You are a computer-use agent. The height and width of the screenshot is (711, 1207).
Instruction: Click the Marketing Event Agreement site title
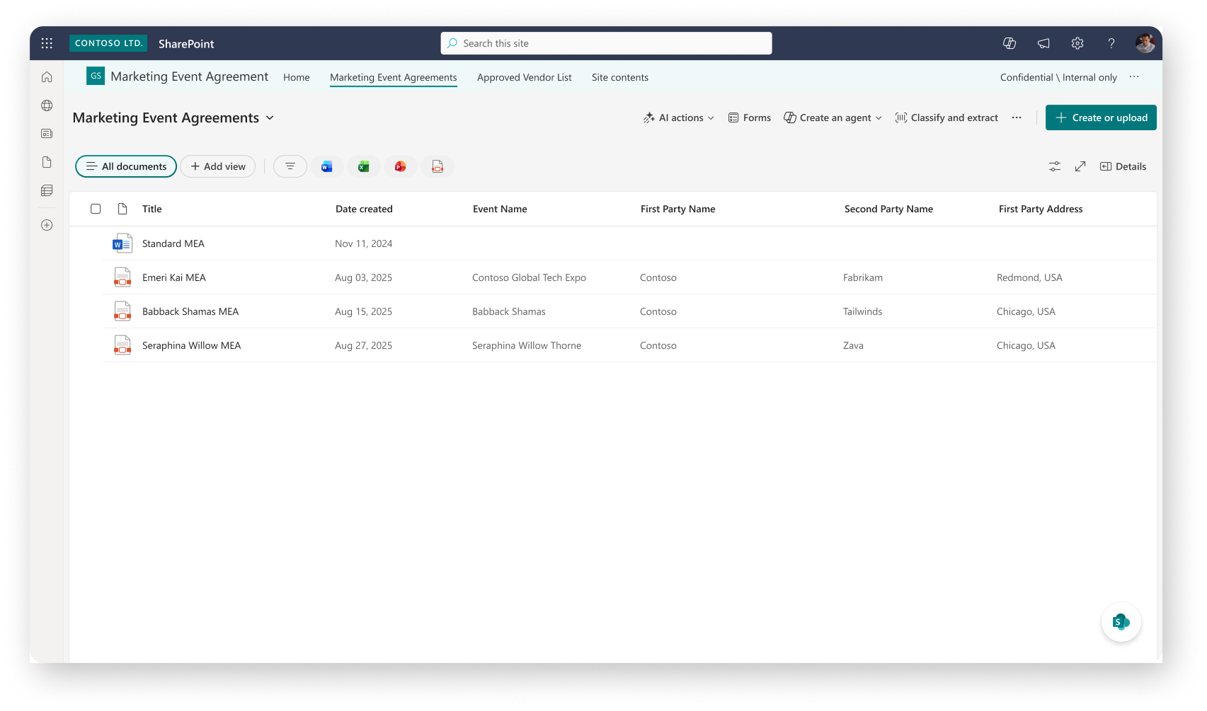190,76
